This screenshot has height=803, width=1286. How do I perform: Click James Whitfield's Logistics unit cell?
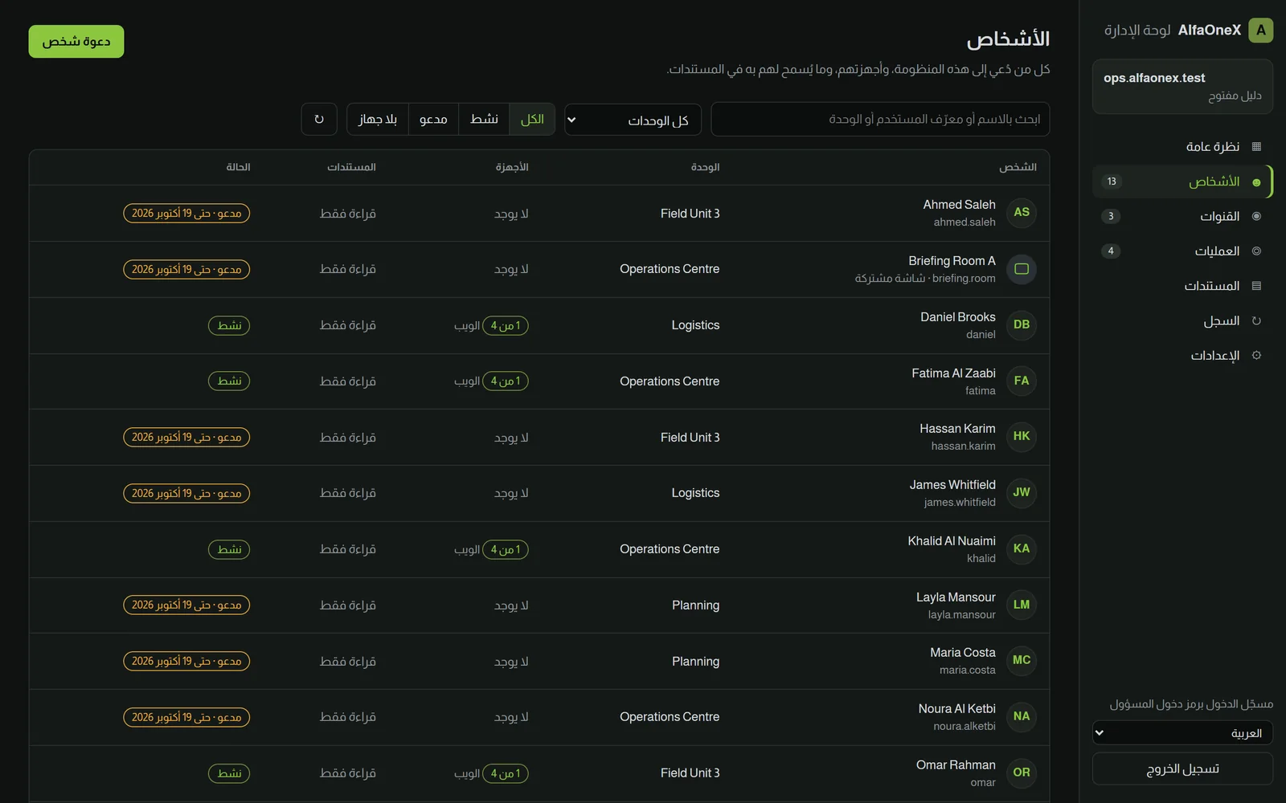click(695, 493)
